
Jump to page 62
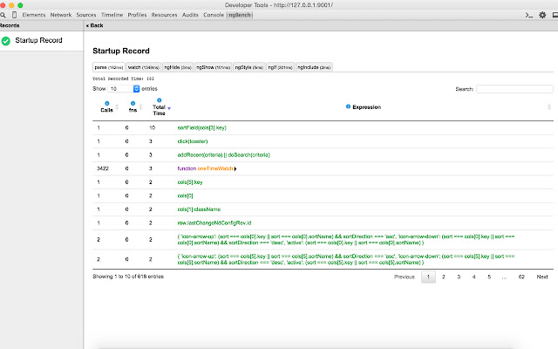[x=521, y=277]
